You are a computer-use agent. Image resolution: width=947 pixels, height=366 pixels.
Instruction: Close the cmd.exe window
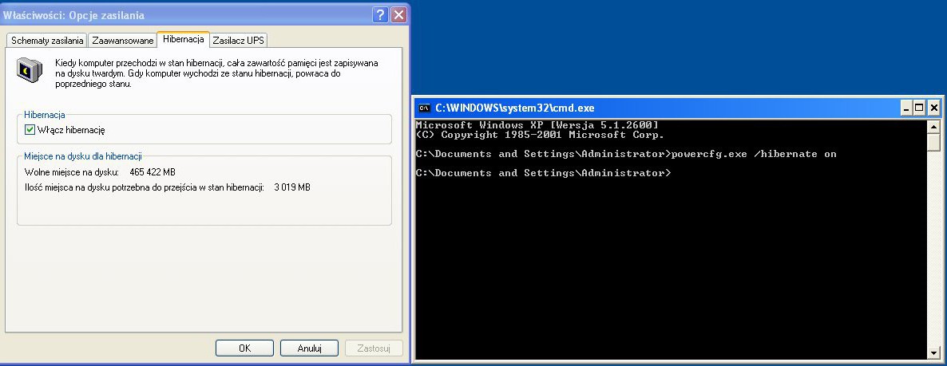point(933,108)
